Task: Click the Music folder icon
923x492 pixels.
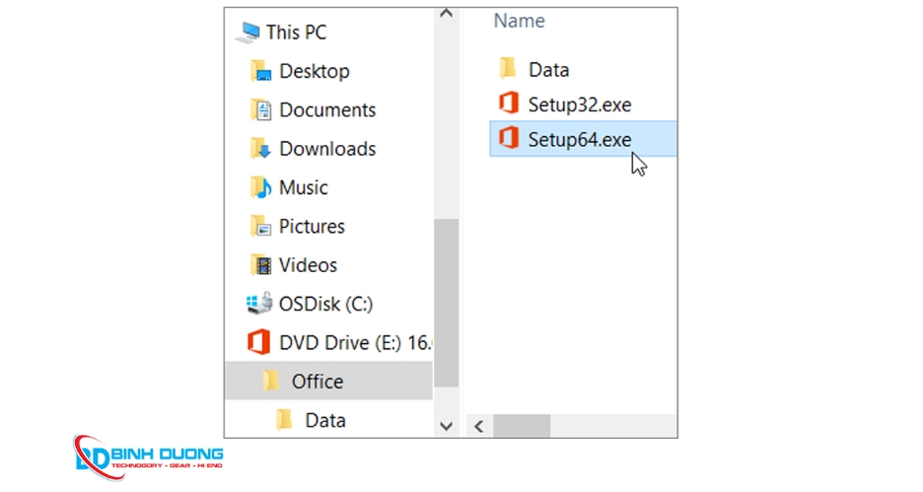Action: 260,187
